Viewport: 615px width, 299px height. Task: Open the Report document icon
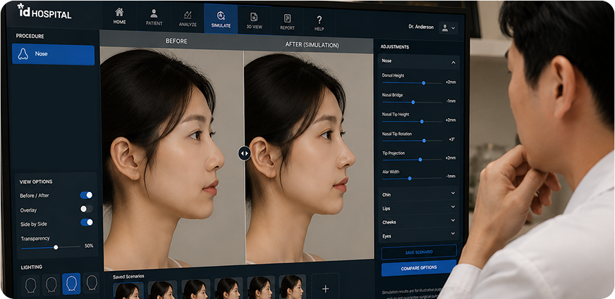pyautogui.click(x=288, y=18)
